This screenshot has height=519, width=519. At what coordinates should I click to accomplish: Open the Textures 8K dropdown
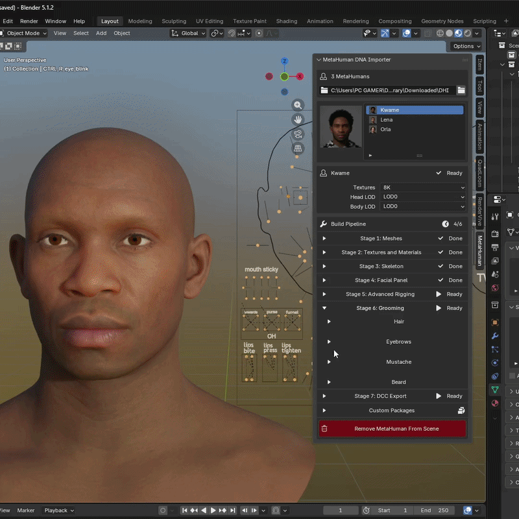click(x=423, y=187)
